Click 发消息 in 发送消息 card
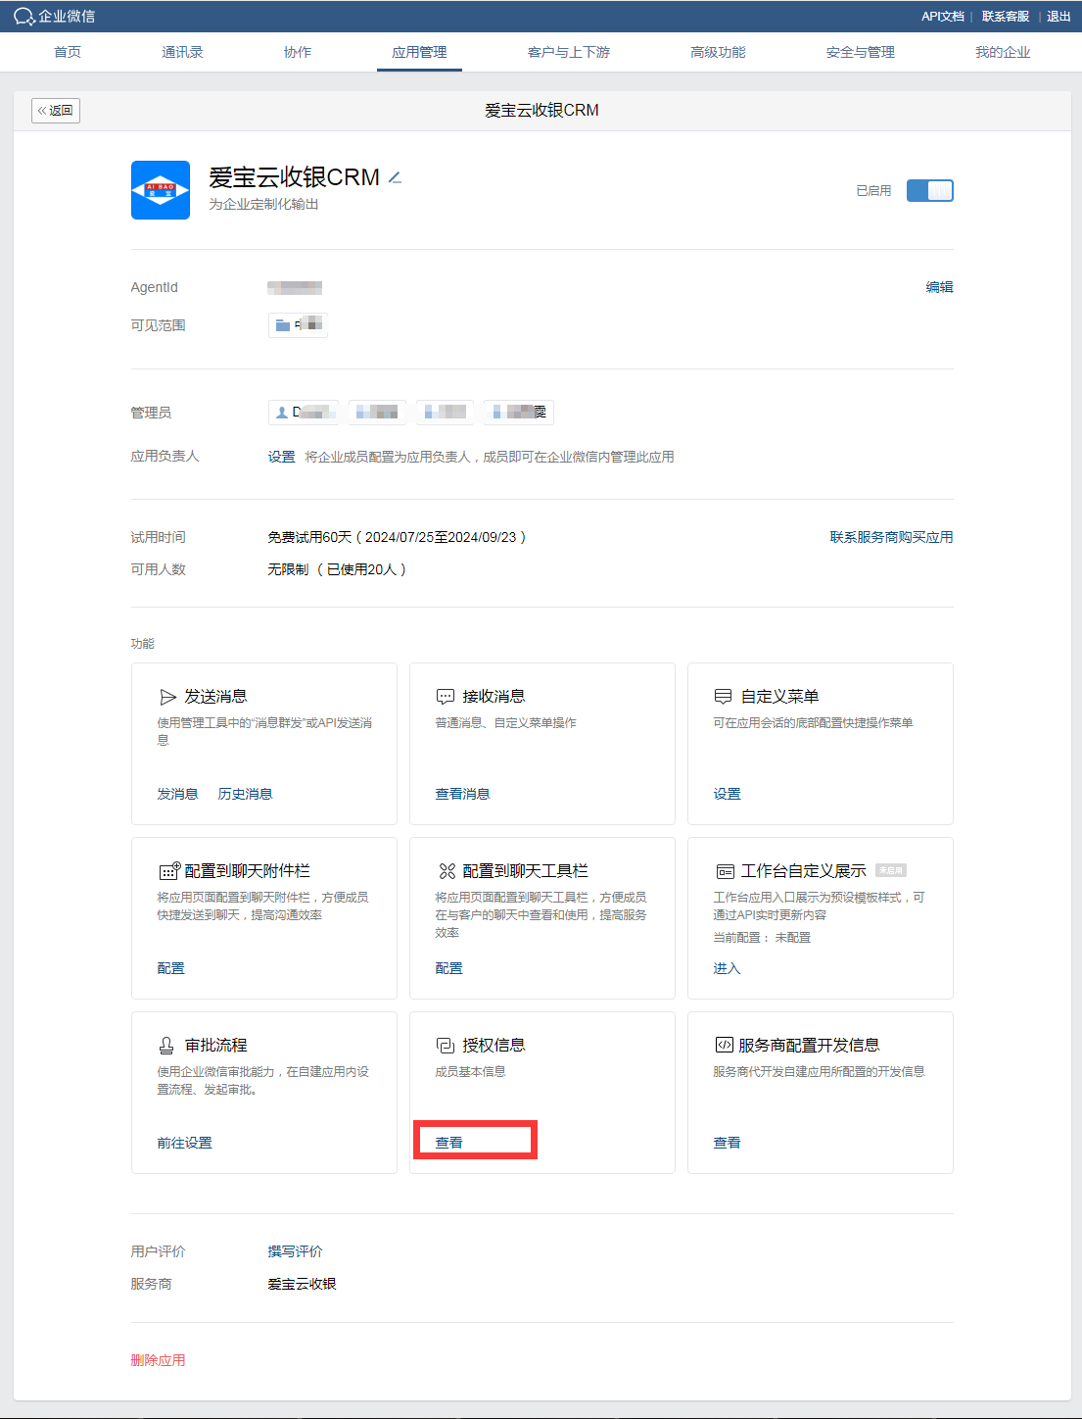1082x1419 pixels. (x=177, y=794)
